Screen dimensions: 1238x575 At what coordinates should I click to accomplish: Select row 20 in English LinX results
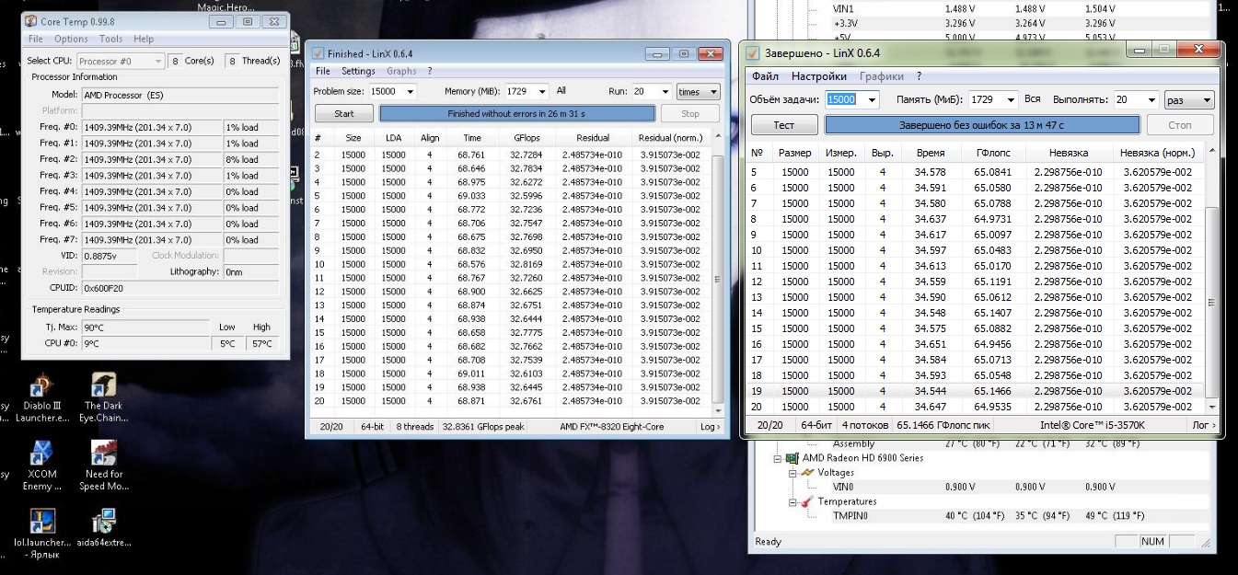[x=512, y=401]
